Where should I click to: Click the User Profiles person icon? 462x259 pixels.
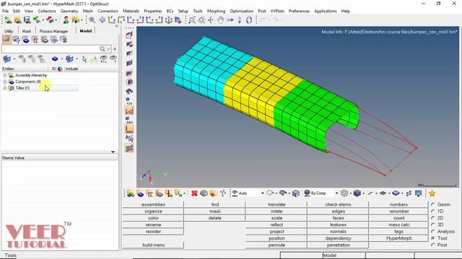point(66,20)
